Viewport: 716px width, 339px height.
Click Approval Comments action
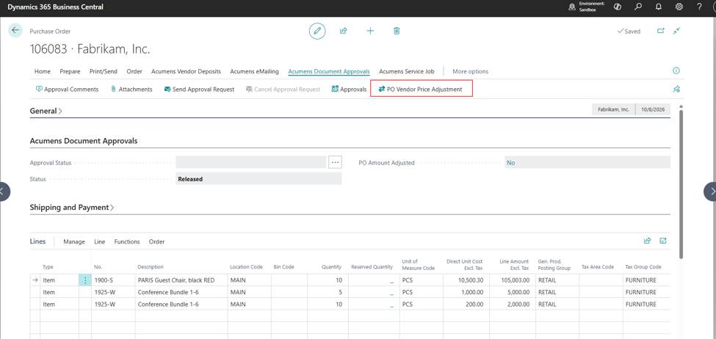67,90
